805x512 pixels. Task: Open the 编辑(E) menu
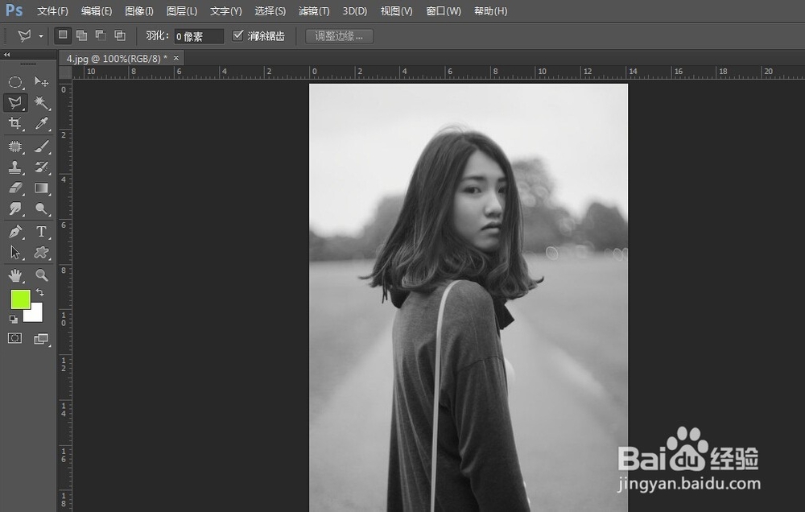tap(97, 10)
